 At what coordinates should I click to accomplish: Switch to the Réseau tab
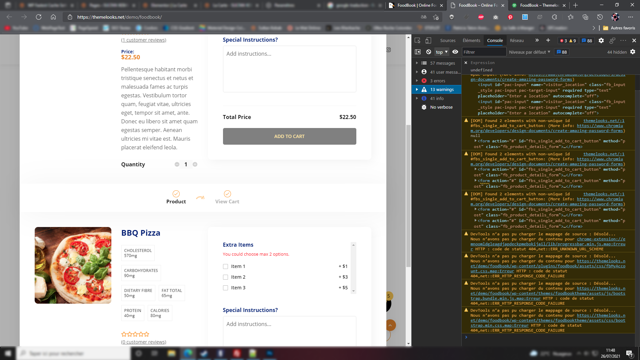tap(517, 40)
